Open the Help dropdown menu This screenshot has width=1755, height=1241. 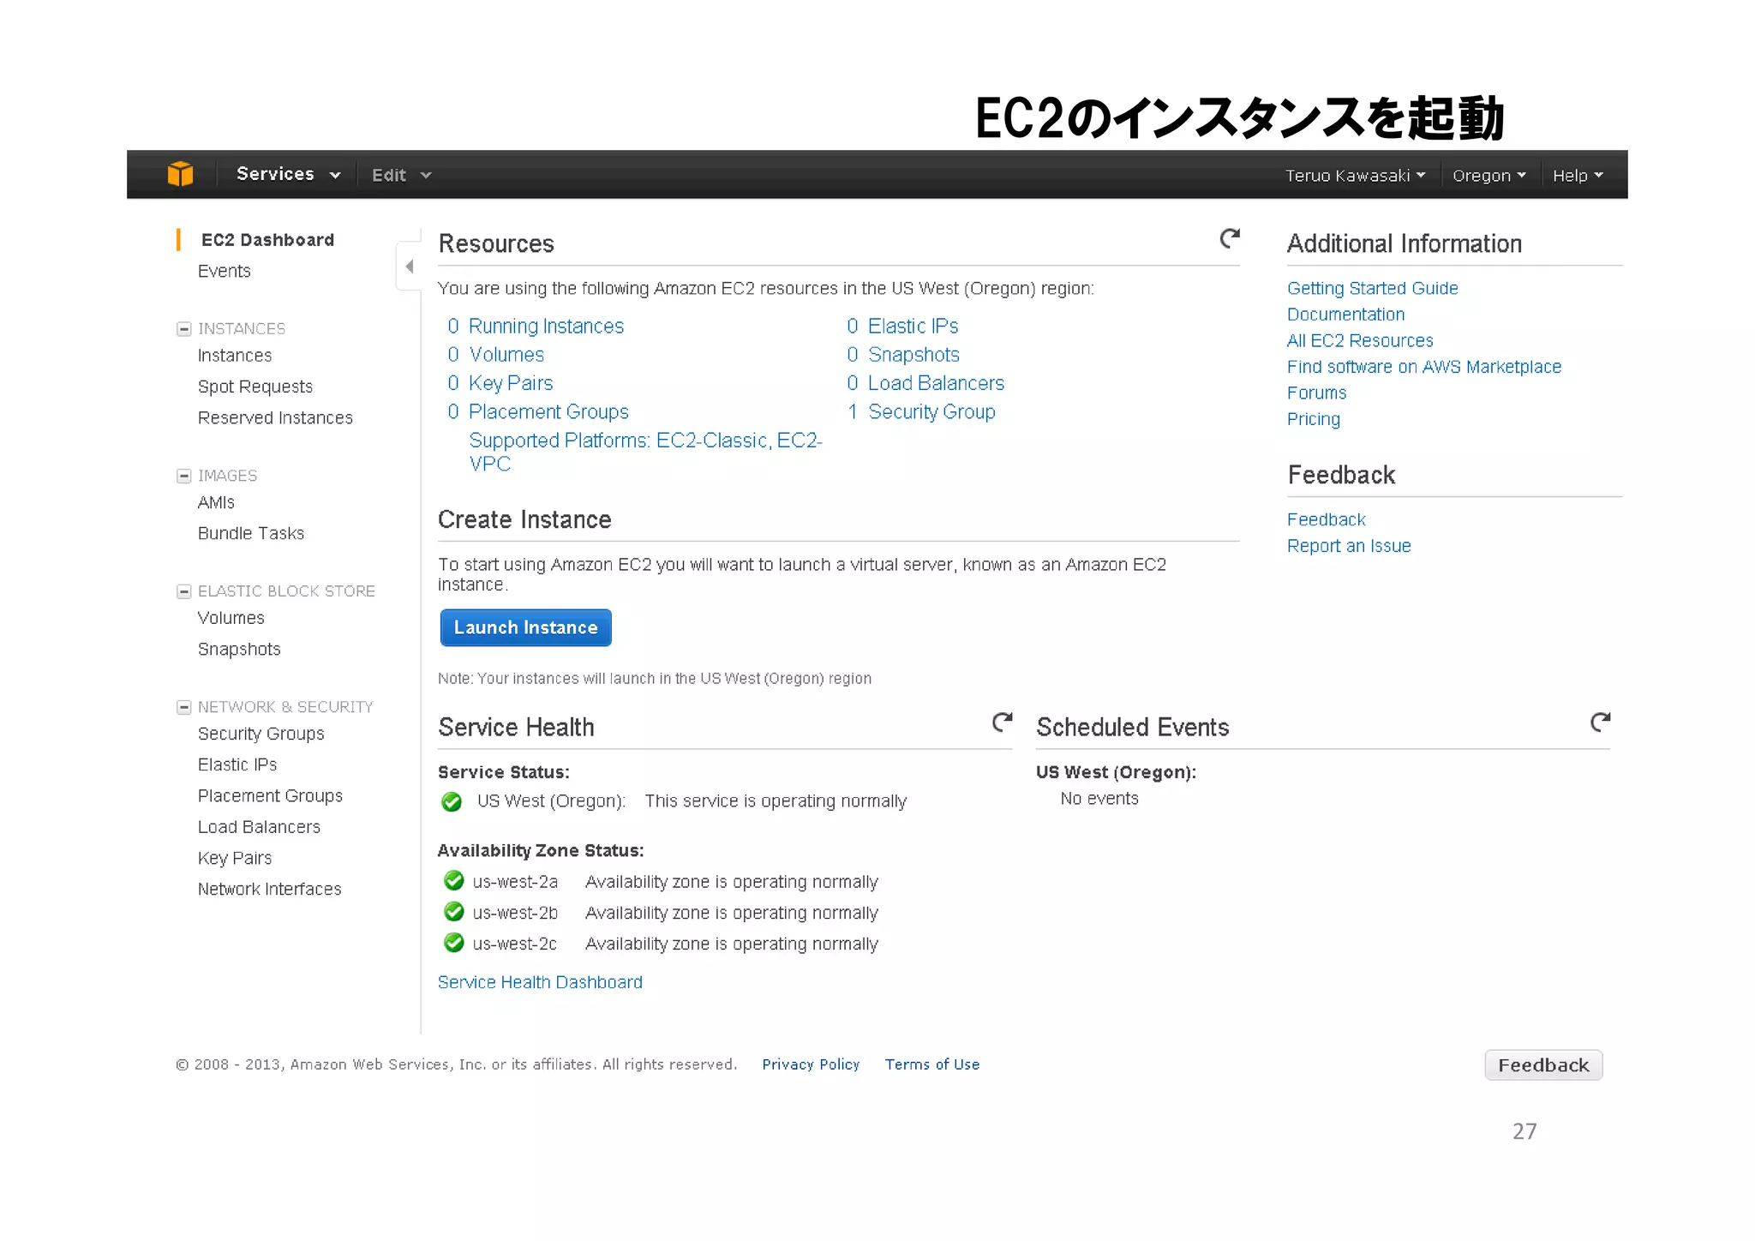click(x=1578, y=175)
